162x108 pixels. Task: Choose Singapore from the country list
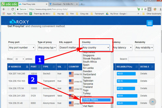89,55
